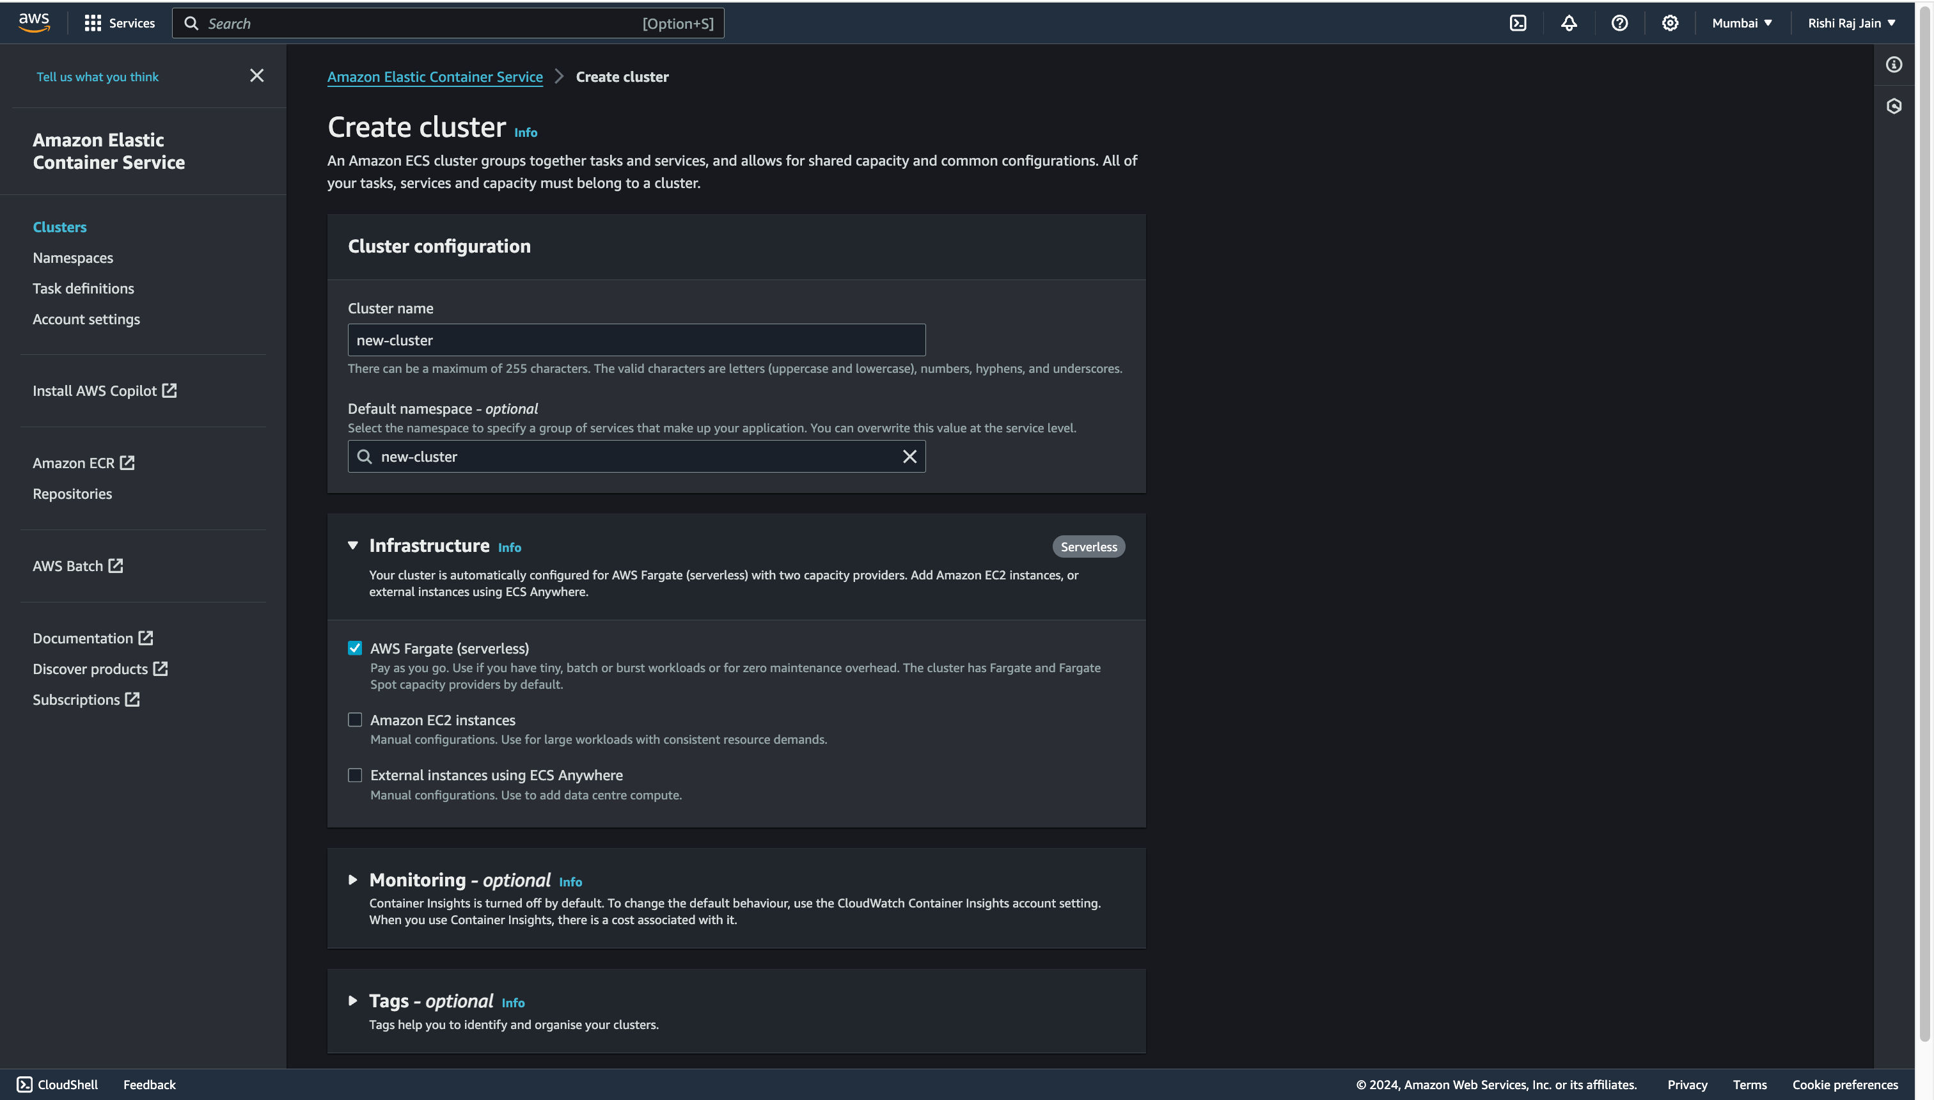Click the search bar icon
Image resolution: width=1934 pixels, height=1100 pixels.
pos(190,22)
